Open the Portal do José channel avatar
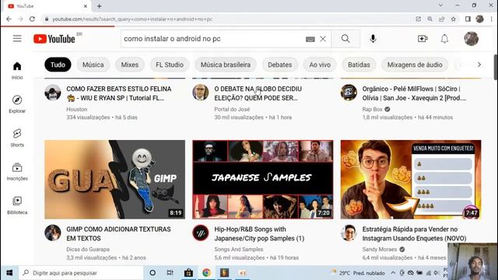Viewport: 498px width, 280px height. pos(201,93)
